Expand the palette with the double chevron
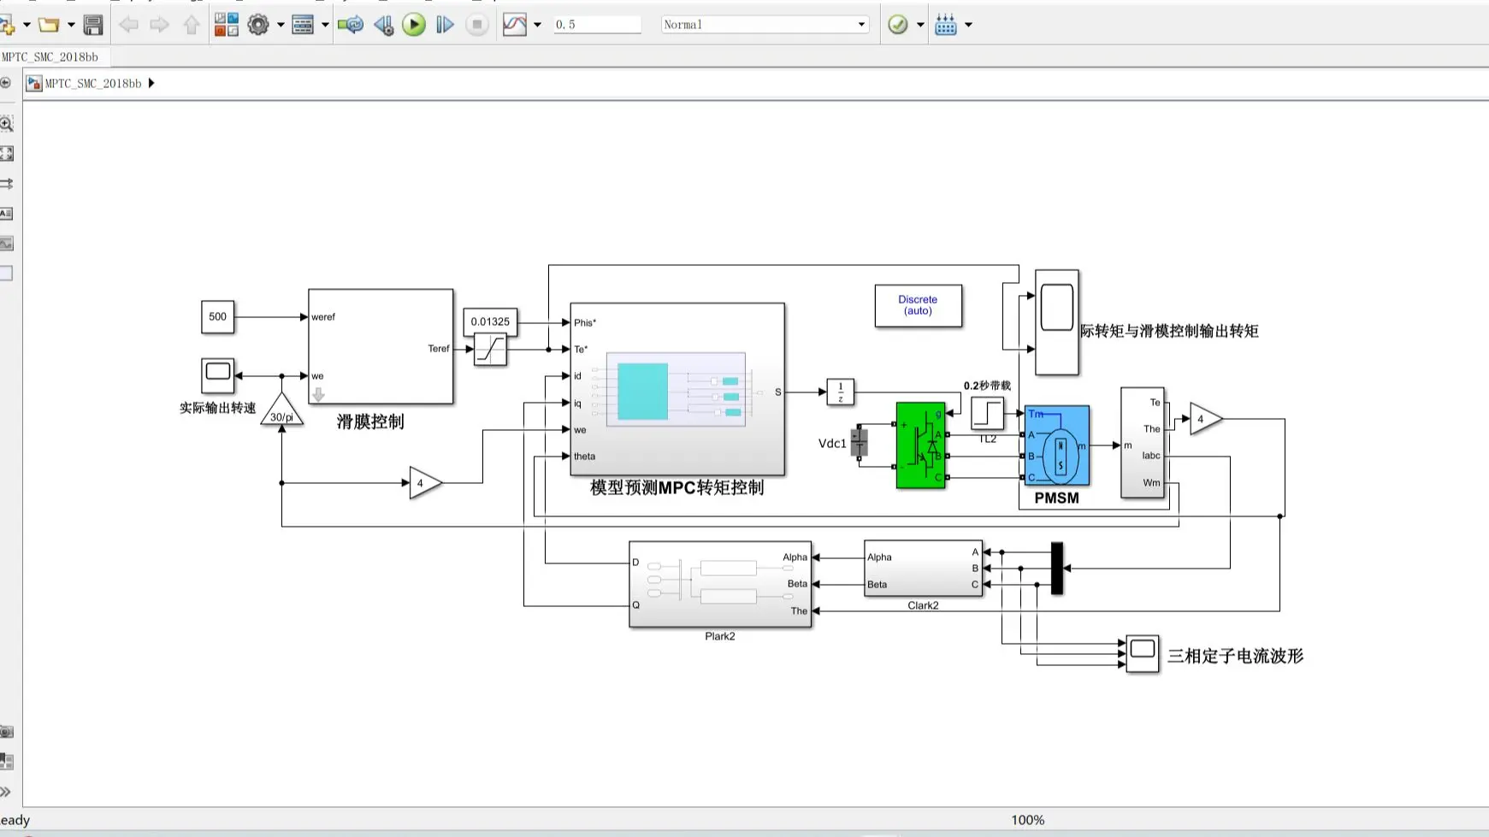Screen dimensions: 1489x837 click(6, 792)
